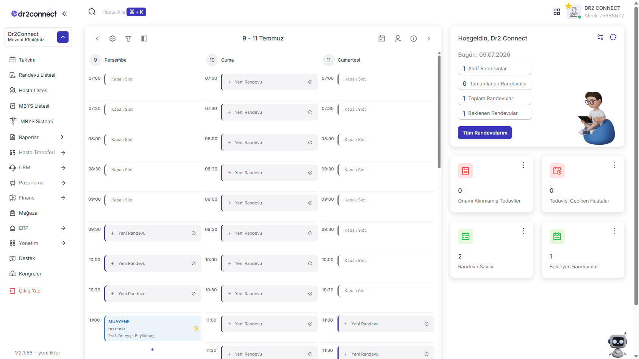Expand the Dr2Connect clinic selector
The image size is (639, 359).
63,37
